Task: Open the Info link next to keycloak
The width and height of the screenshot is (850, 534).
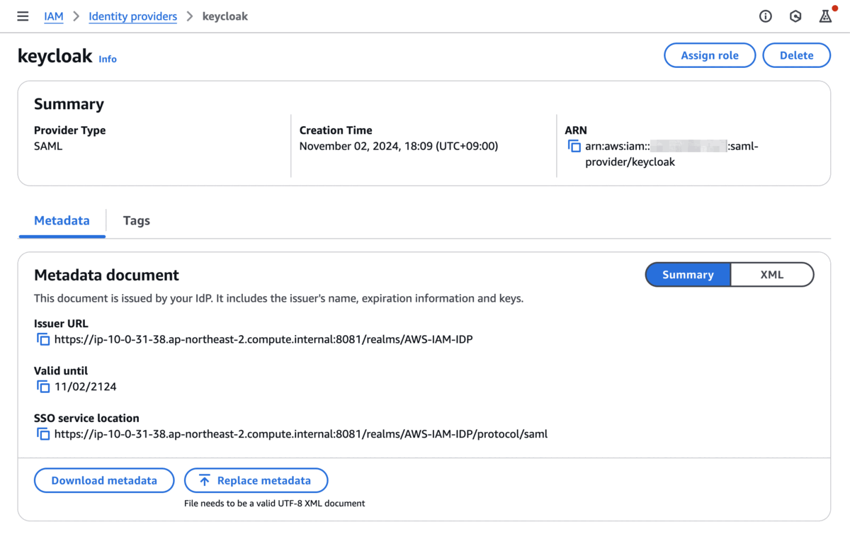Action: point(108,59)
